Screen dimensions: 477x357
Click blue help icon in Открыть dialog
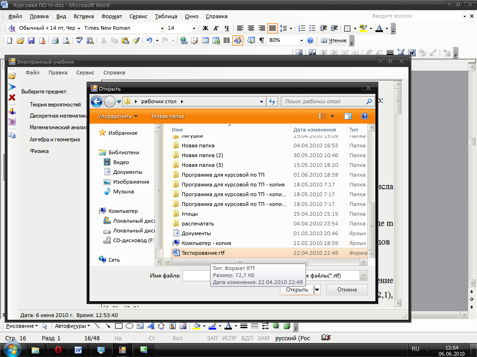tap(364, 116)
